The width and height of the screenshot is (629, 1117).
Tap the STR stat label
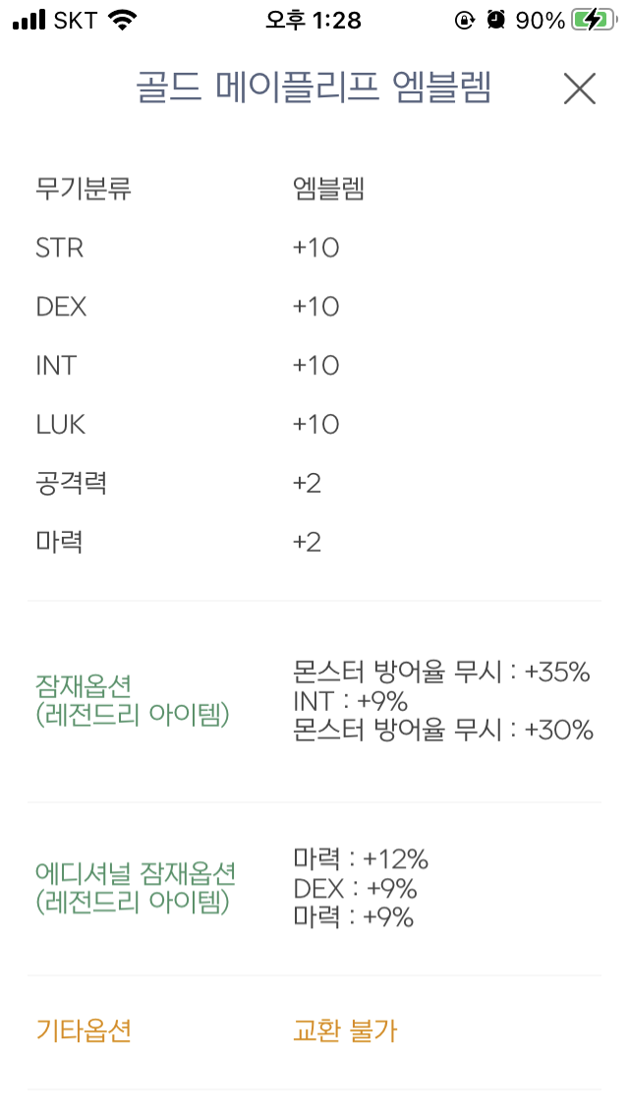pyautogui.click(x=60, y=248)
